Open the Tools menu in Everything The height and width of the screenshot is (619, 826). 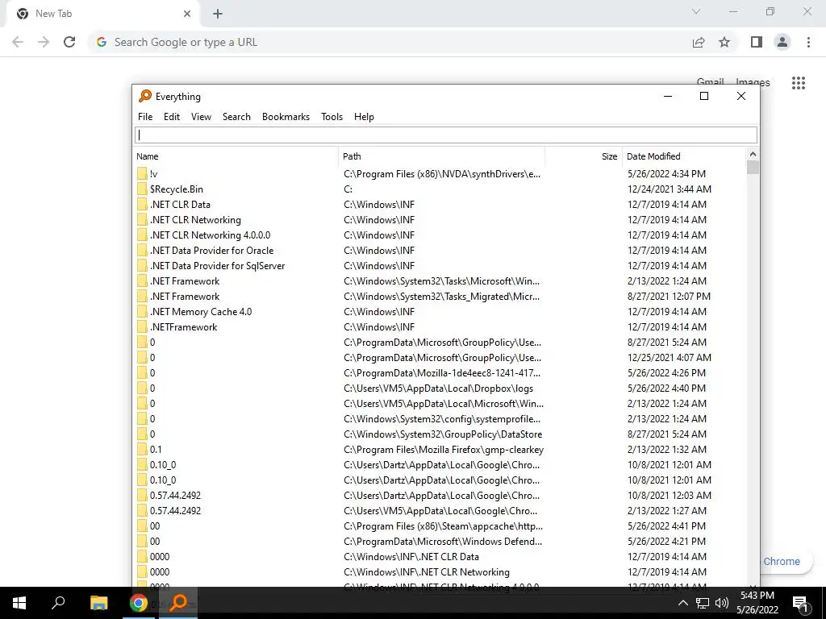(332, 117)
